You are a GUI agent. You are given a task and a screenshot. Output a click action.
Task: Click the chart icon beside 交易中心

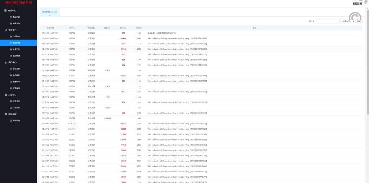[5, 30]
